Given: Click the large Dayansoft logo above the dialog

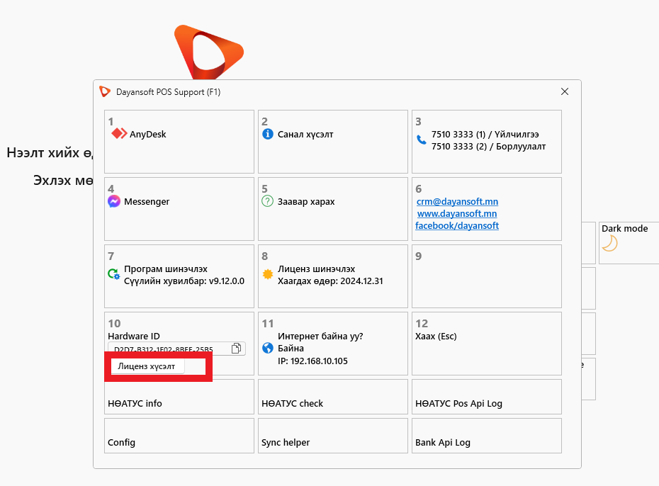Looking at the screenshot, I should (209, 52).
